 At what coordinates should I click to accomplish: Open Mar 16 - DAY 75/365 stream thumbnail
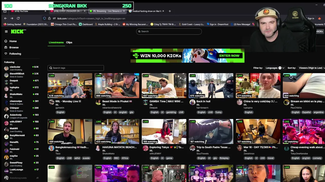coord(258,131)
